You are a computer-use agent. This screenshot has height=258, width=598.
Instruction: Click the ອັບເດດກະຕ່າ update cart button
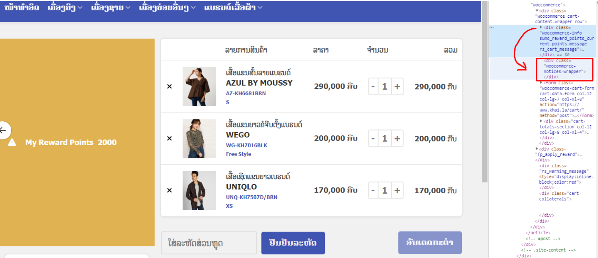tap(430, 243)
